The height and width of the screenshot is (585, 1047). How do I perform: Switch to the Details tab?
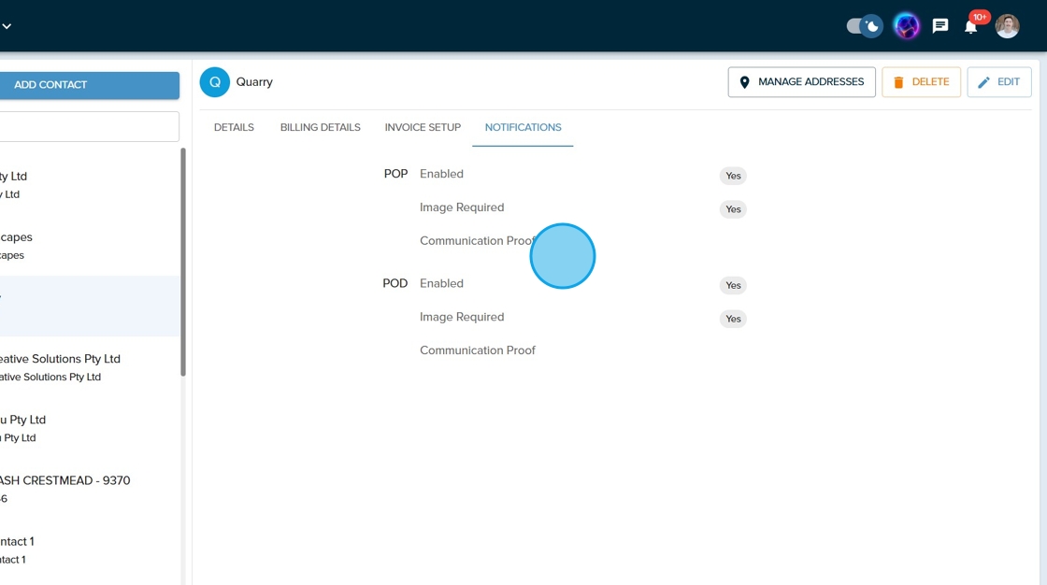[x=234, y=127]
